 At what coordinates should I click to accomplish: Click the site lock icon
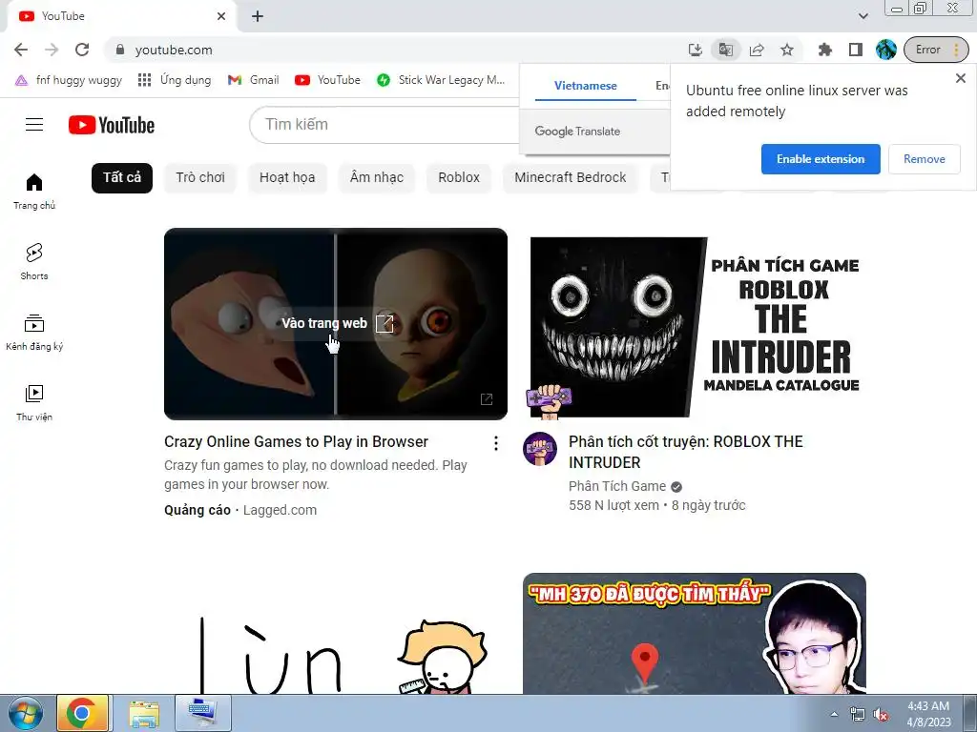pyautogui.click(x=120, y=50)
